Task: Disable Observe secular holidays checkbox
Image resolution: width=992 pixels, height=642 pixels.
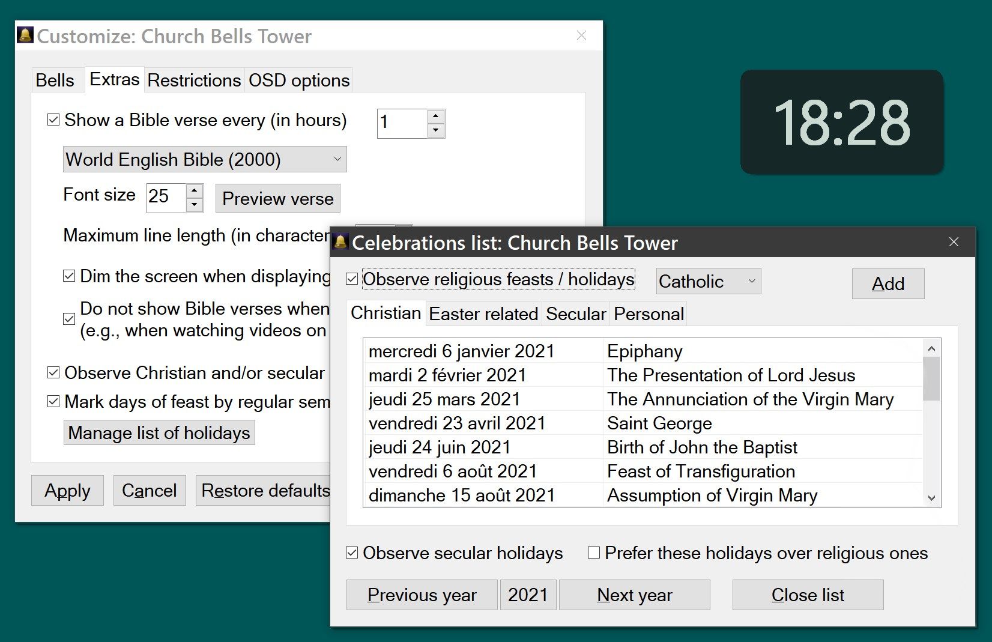Action: (x=352, y=553)
